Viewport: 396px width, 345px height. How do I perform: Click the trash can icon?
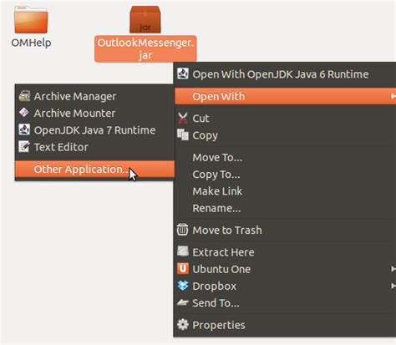pos(183,230)
